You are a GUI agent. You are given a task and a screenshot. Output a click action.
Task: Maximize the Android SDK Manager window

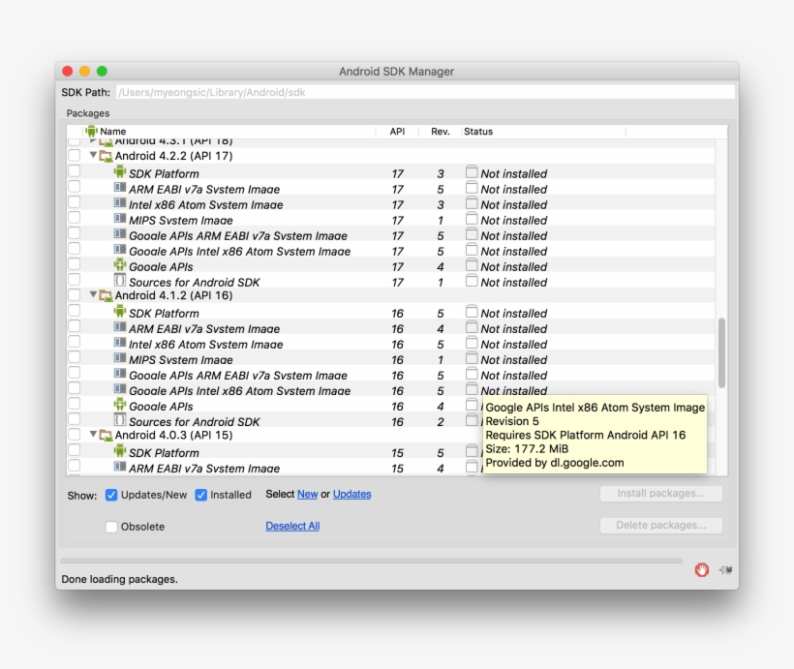tap(102, 71)
